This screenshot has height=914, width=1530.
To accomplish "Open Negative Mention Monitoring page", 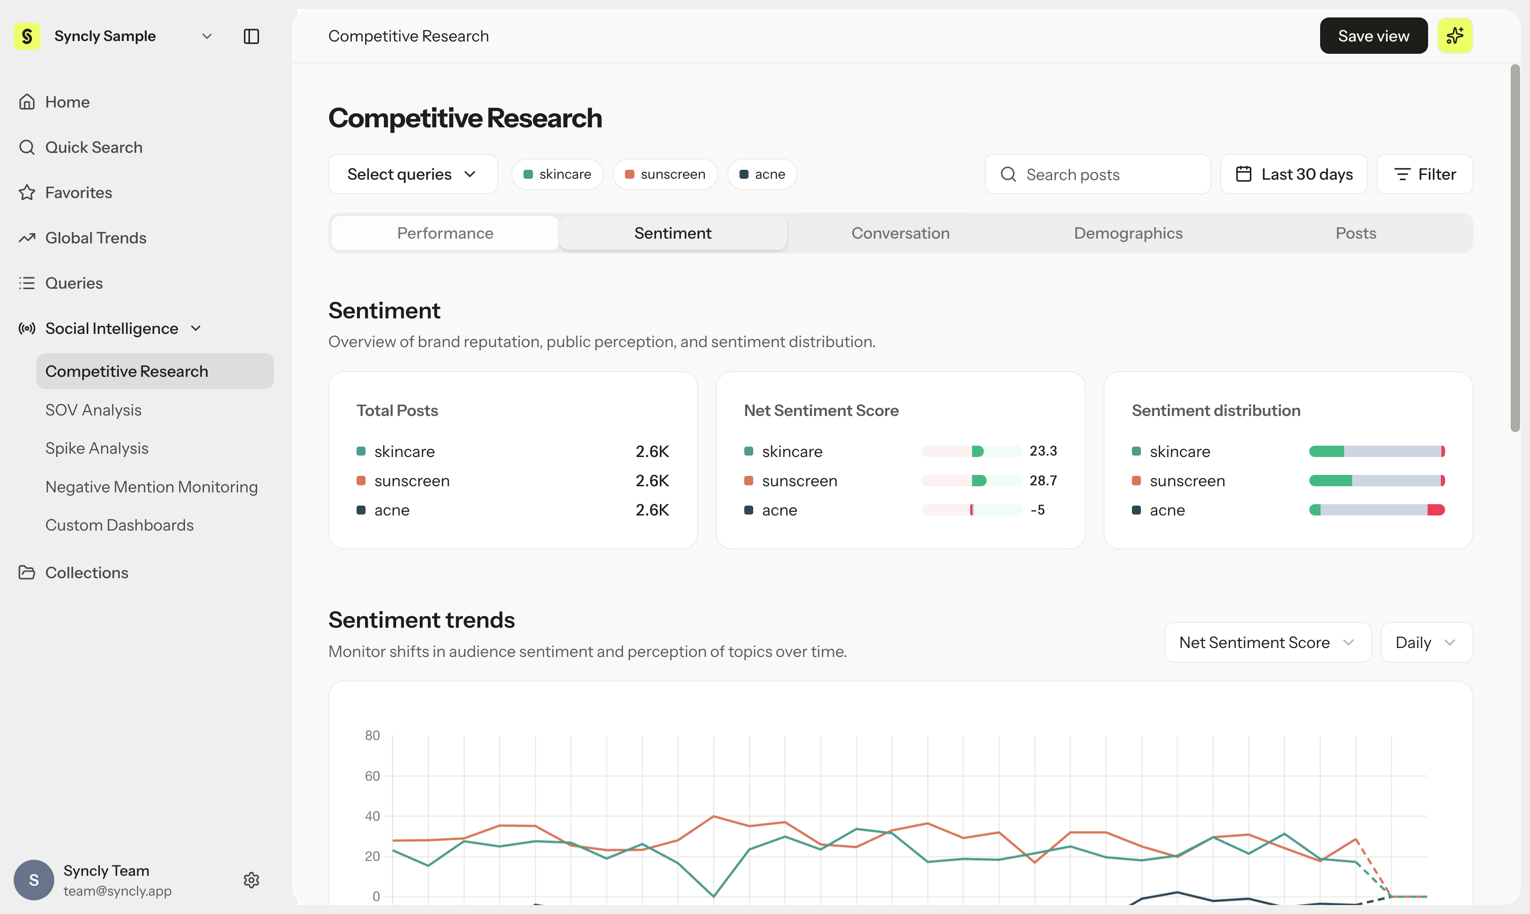I will coord(151,487).
